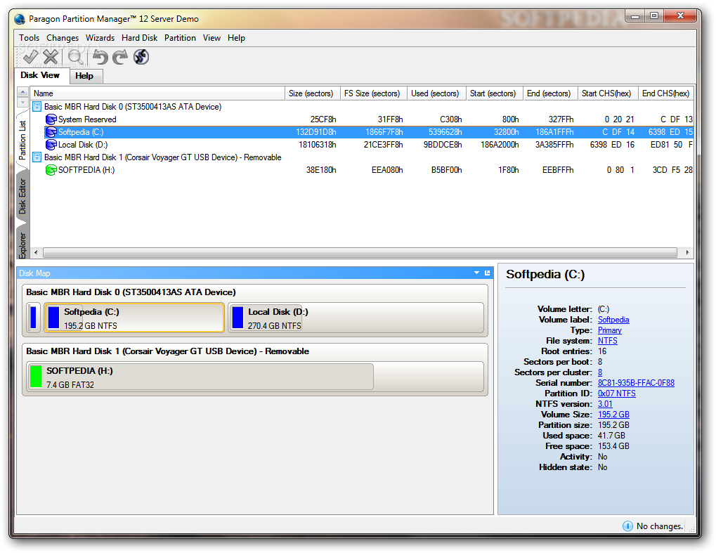This screenshot has height=553, width=716.
Task: Select the Partition List side tab
Action: [22, 140]
